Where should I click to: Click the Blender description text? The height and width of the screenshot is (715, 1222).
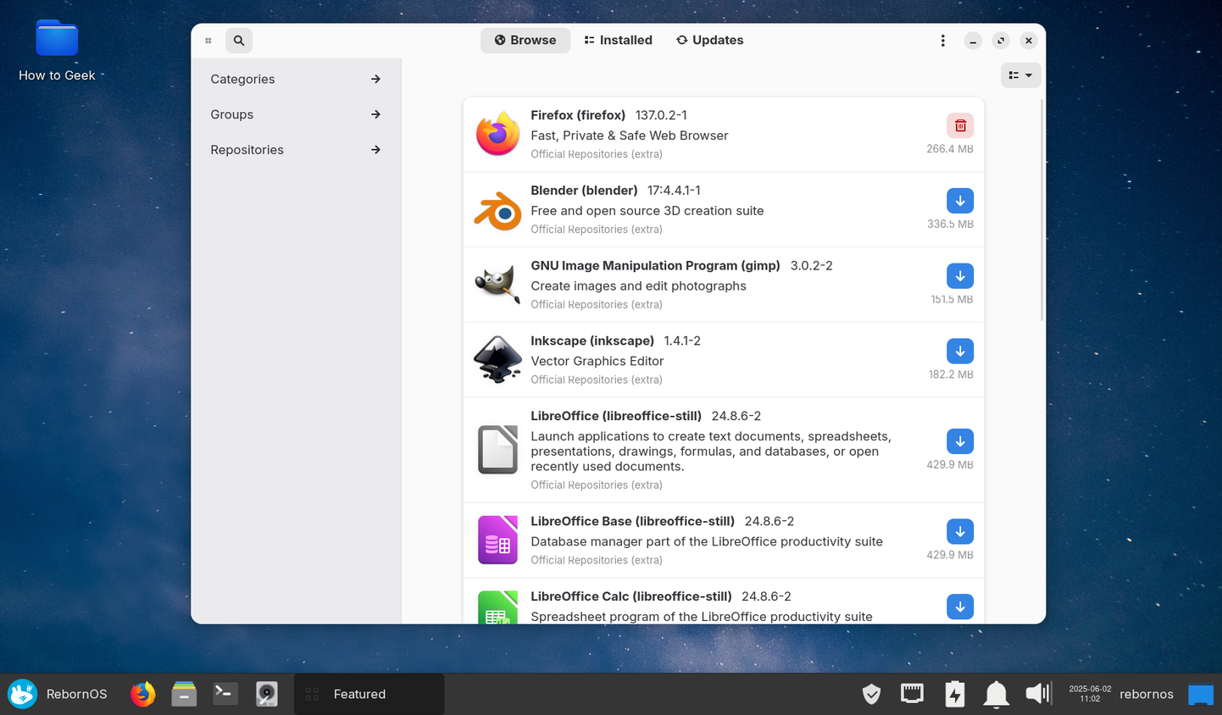(x=647, y=211)
